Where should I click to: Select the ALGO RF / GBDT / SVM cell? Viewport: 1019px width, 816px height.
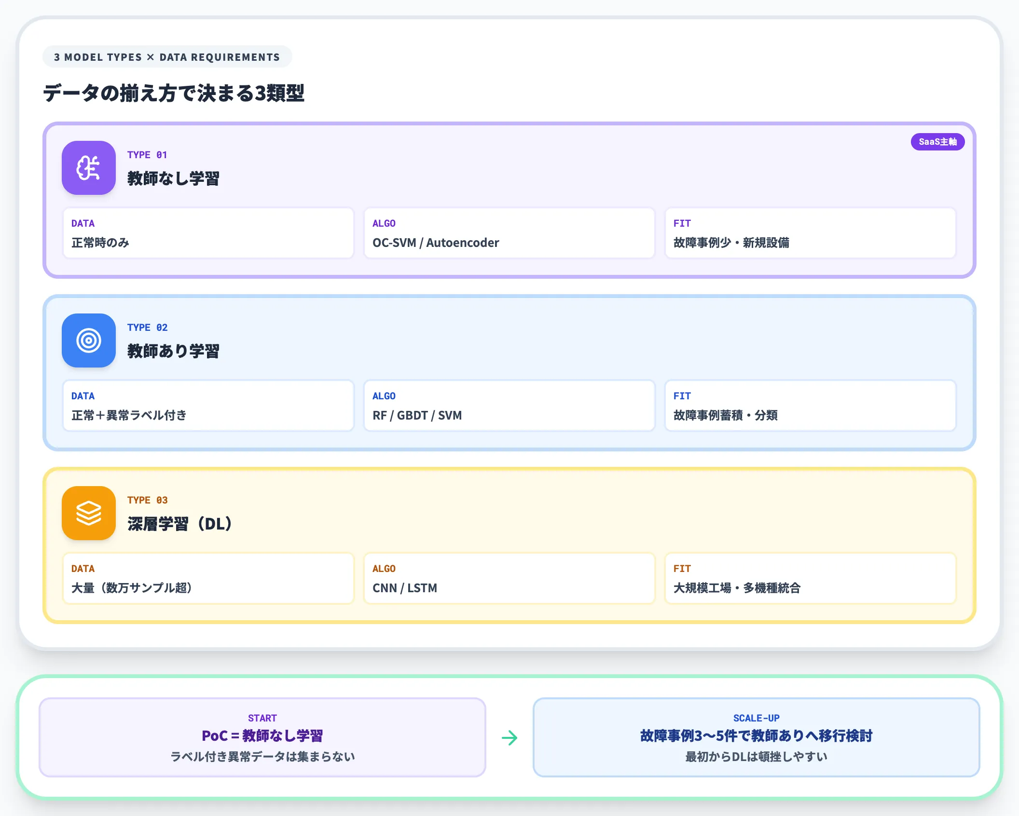point(509,406)
